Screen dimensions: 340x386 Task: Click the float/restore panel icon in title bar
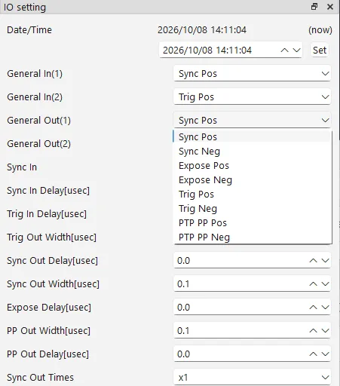click(314, 7)
